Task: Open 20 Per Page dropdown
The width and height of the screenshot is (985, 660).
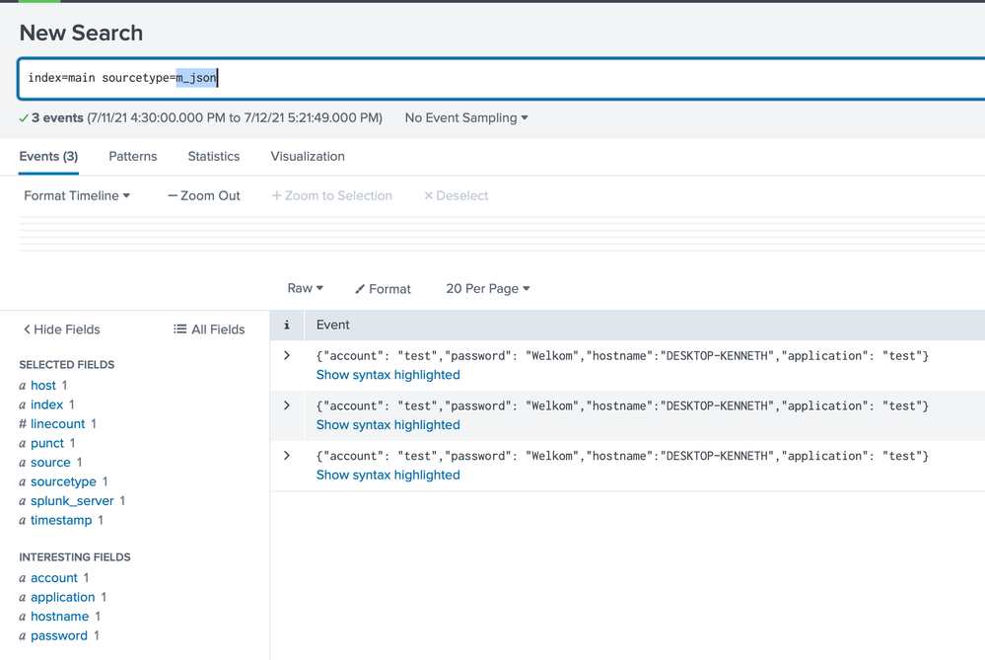Action: tap(487, 289)
